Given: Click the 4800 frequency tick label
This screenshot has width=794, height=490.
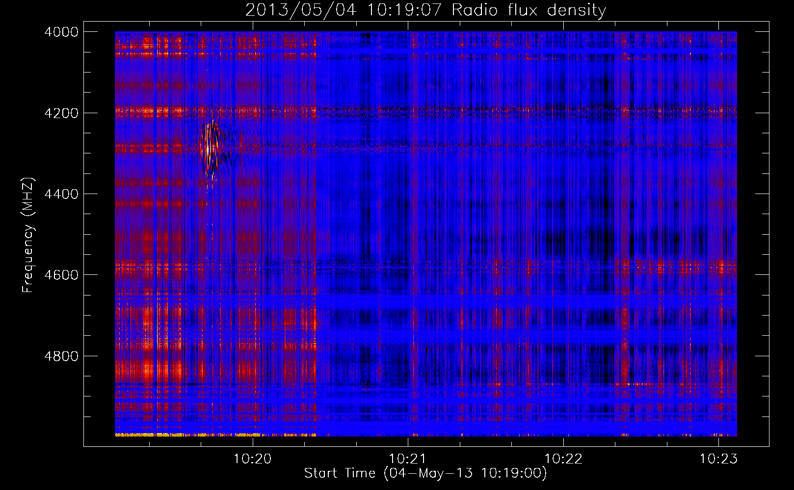Looking at the screenshot, I should pyautogui.click(x=61, y=356).
